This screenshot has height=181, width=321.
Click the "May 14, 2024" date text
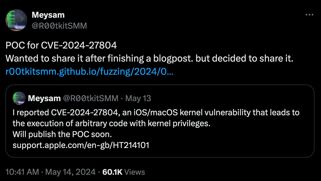(x=70, y=172)
